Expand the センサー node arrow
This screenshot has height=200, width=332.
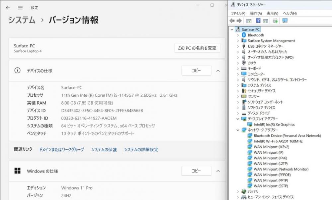coord(238,96)
